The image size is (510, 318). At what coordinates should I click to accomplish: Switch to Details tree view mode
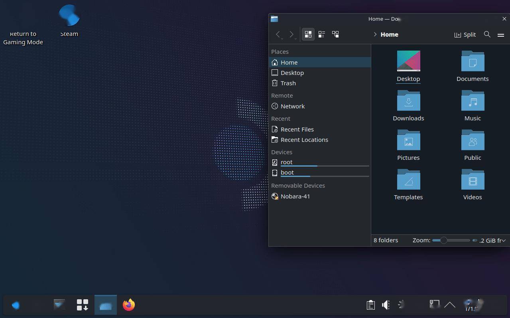335,34
